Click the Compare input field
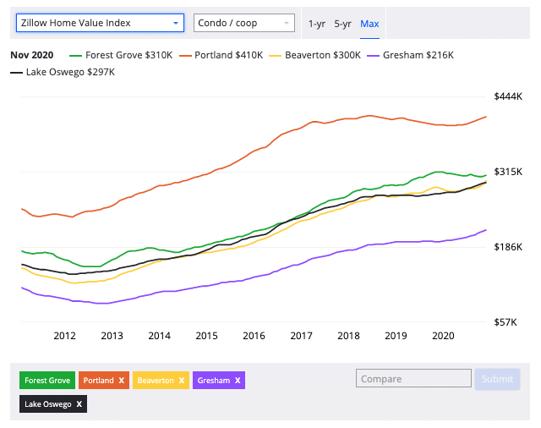Image resolution: width=541 pixels, height=428 pixels. [x=413, y=379]
